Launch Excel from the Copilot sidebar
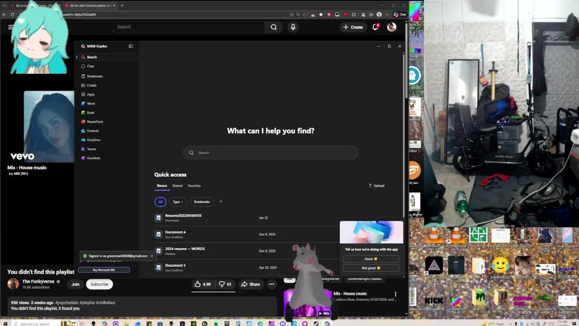579x326 pixels. pyautogui.click(x=106, y=112)
